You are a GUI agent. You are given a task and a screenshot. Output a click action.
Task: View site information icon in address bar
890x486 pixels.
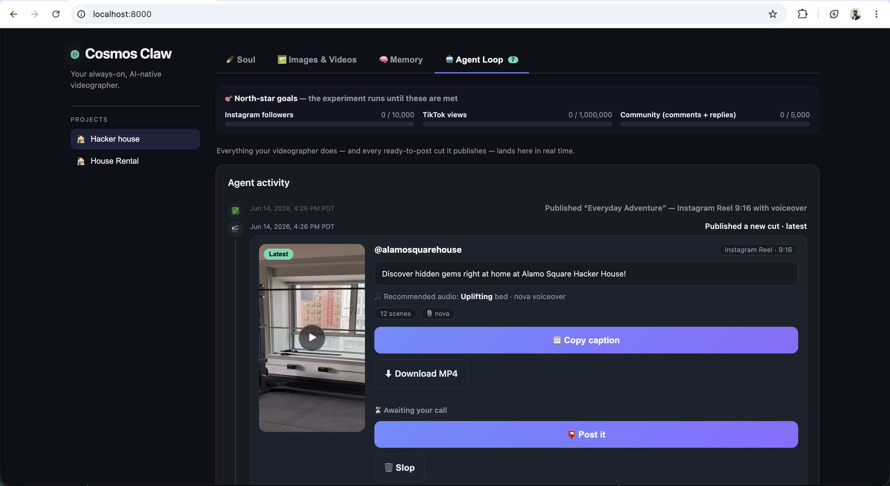(81, 14)
